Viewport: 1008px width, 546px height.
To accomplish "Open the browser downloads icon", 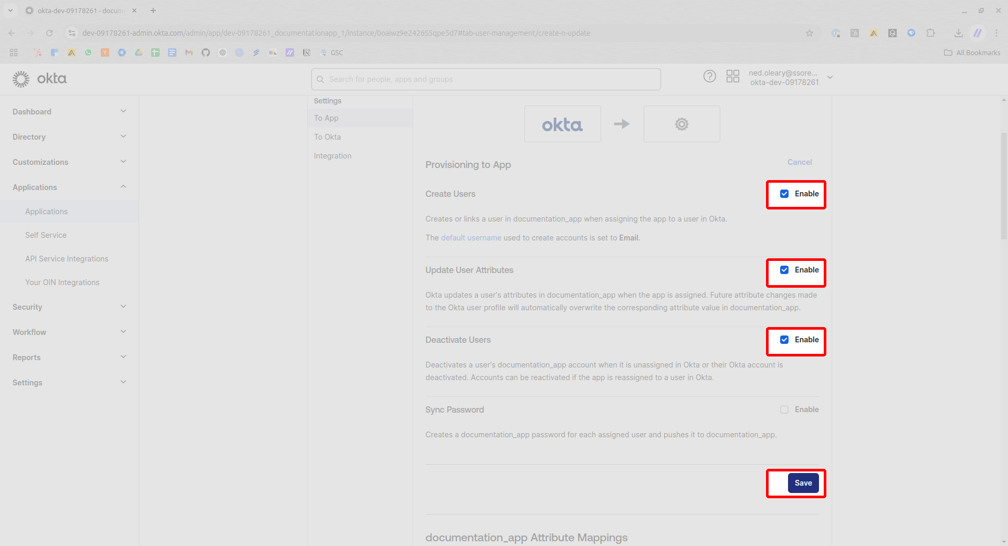I will (x=958, y=33).
